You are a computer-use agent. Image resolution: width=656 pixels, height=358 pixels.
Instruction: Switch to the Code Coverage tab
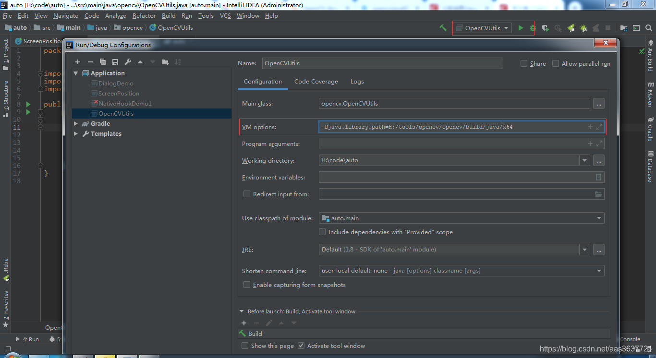coord(316,82)
